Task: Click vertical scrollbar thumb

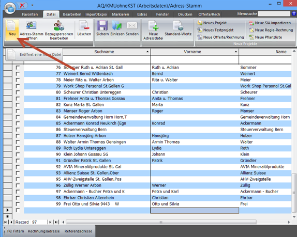Action: point(294,193)
